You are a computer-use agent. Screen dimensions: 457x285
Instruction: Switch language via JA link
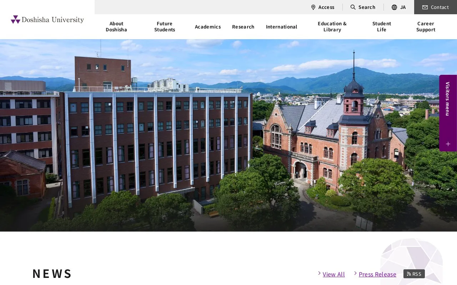click(403, 7)
